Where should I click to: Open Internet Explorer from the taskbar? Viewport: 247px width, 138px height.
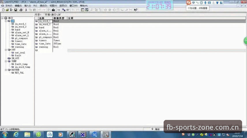[16, 134]
